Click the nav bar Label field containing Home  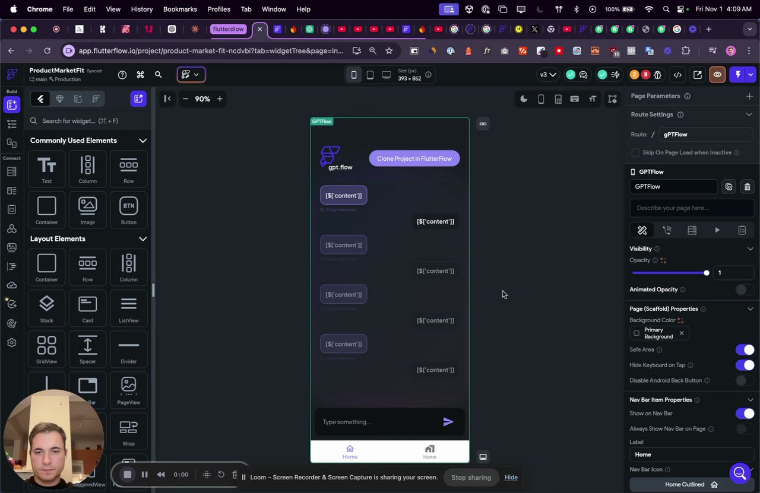point(691,455)
